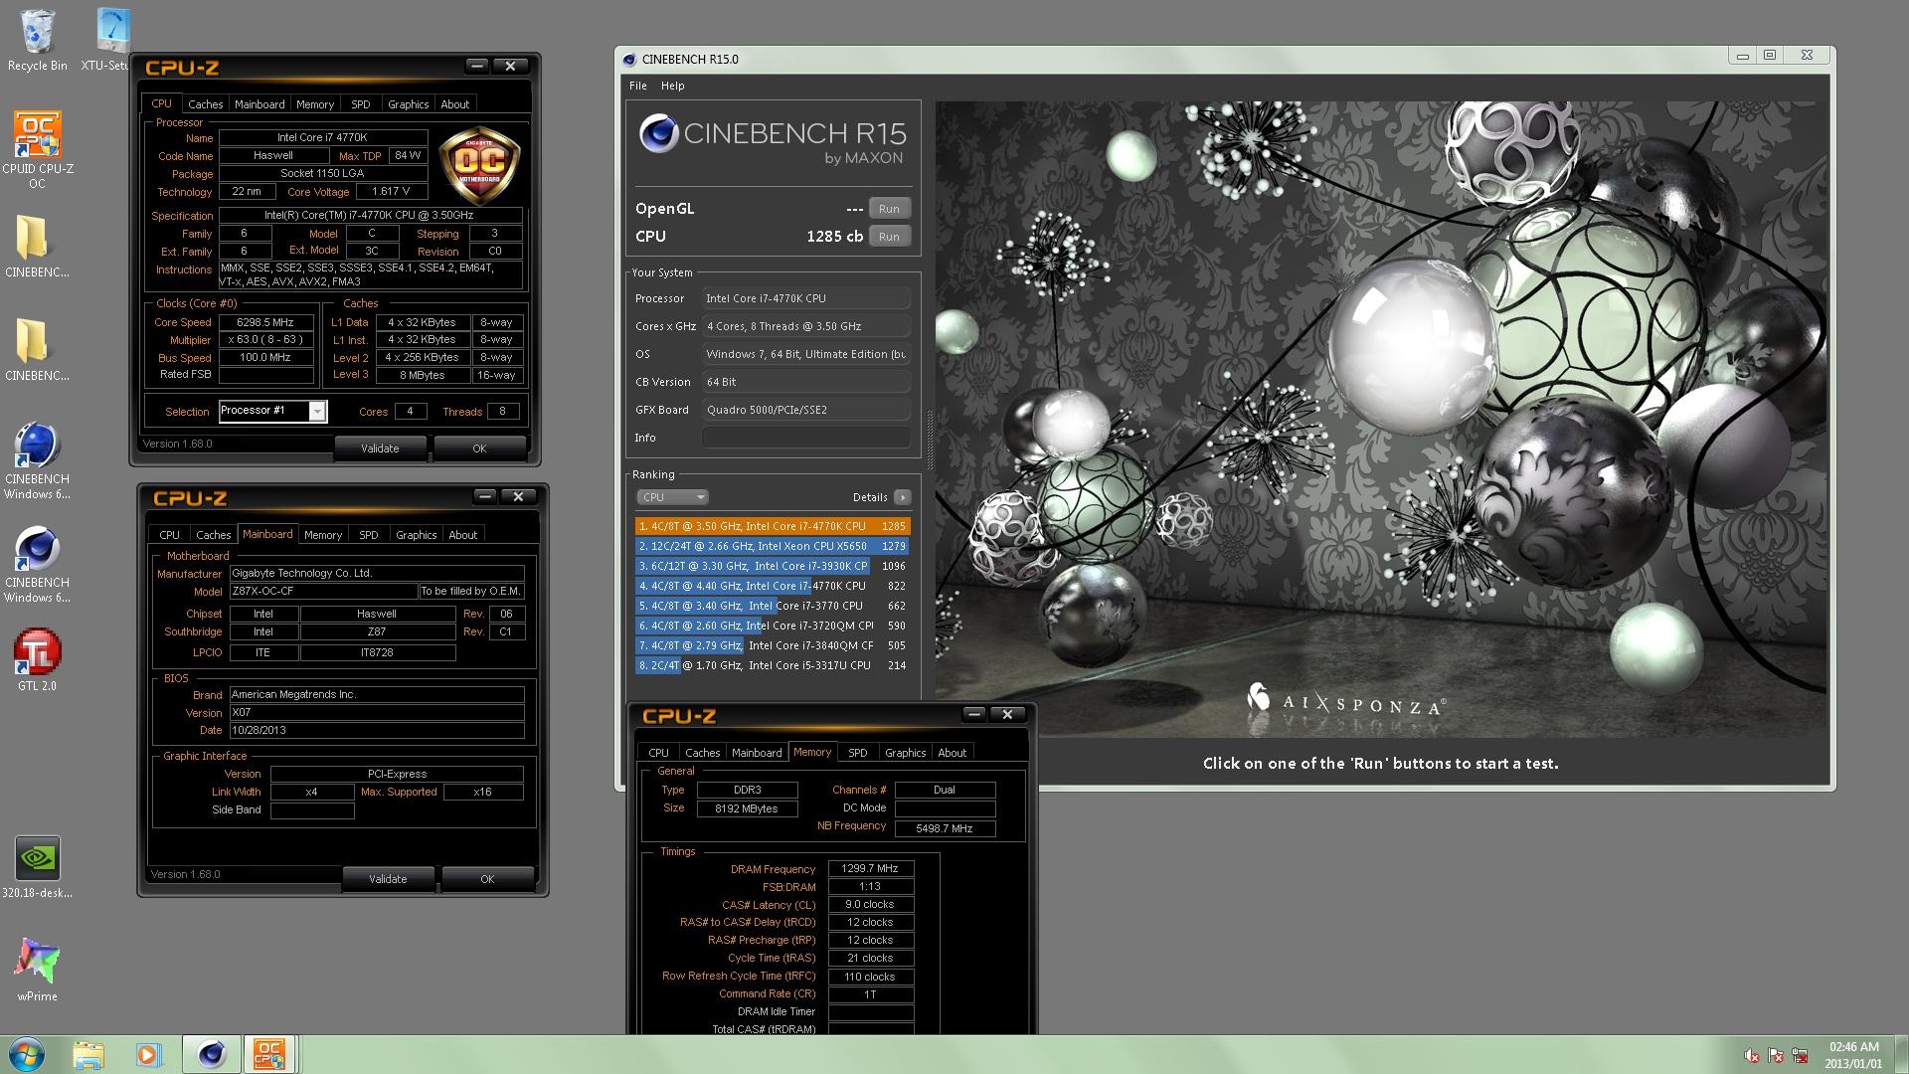Image resolution: width=1909 pixels, height=1074 pixels.
Task: Click the volume icon in system tray
Action: click(x=1752, y=1055)
